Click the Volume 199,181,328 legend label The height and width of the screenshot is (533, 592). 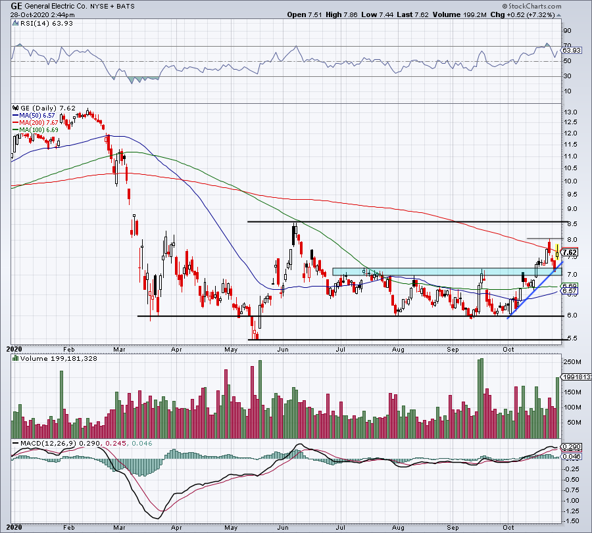pyautogui.click(x=59, y=358)
